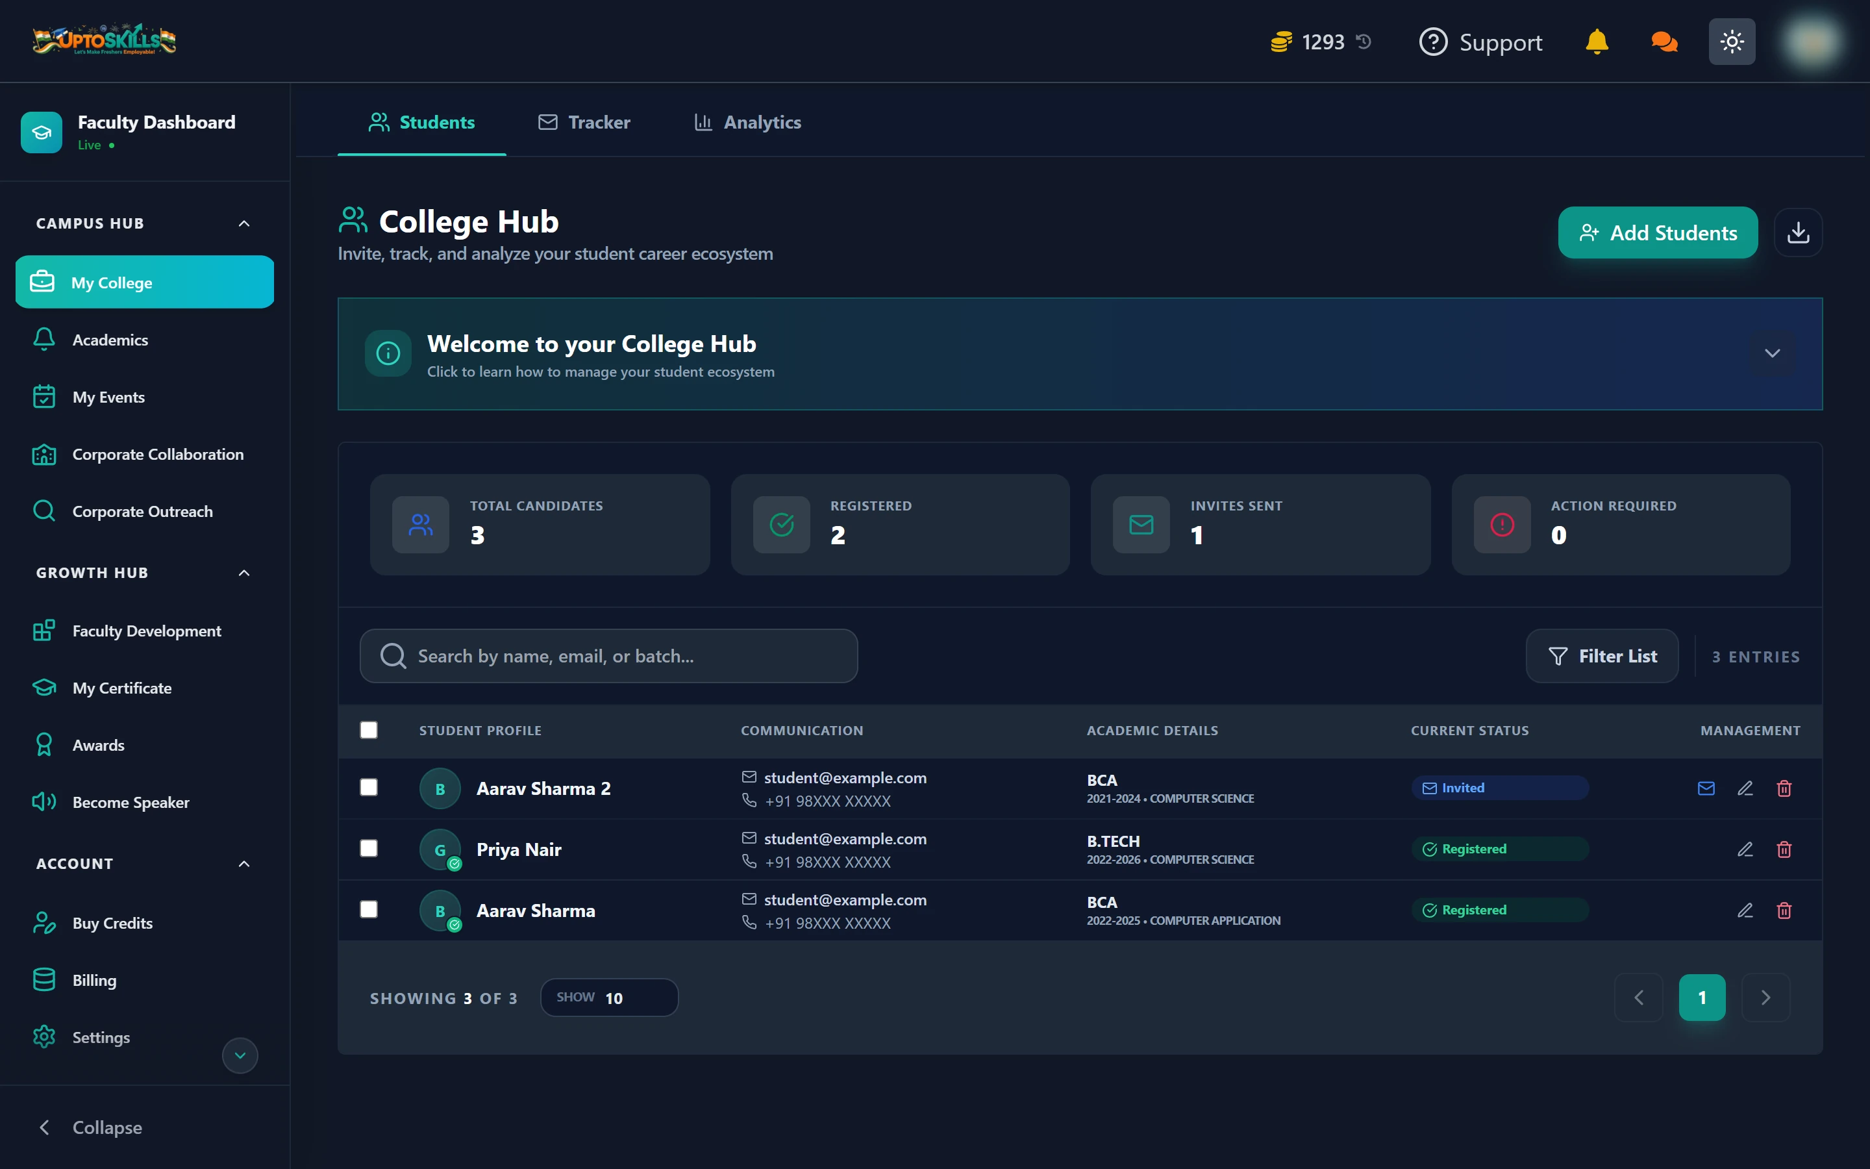Edit Aarav Sharma 2 record
Viewport: 1870px width, 1169px height.
[x=1745, y=788]
